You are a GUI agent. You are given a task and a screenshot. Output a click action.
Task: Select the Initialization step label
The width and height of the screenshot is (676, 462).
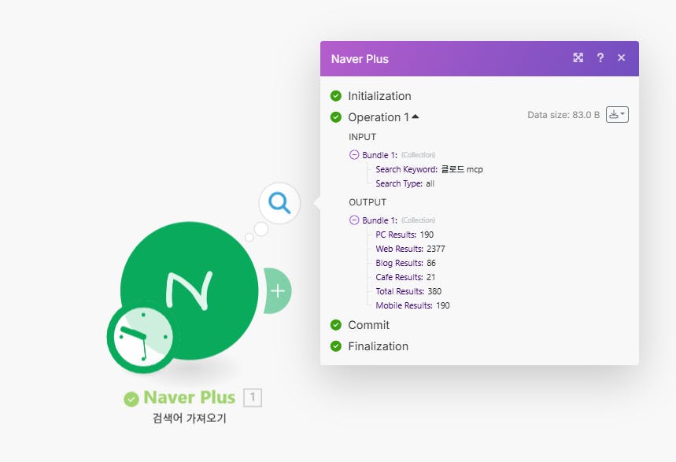[x=379, y=96]
